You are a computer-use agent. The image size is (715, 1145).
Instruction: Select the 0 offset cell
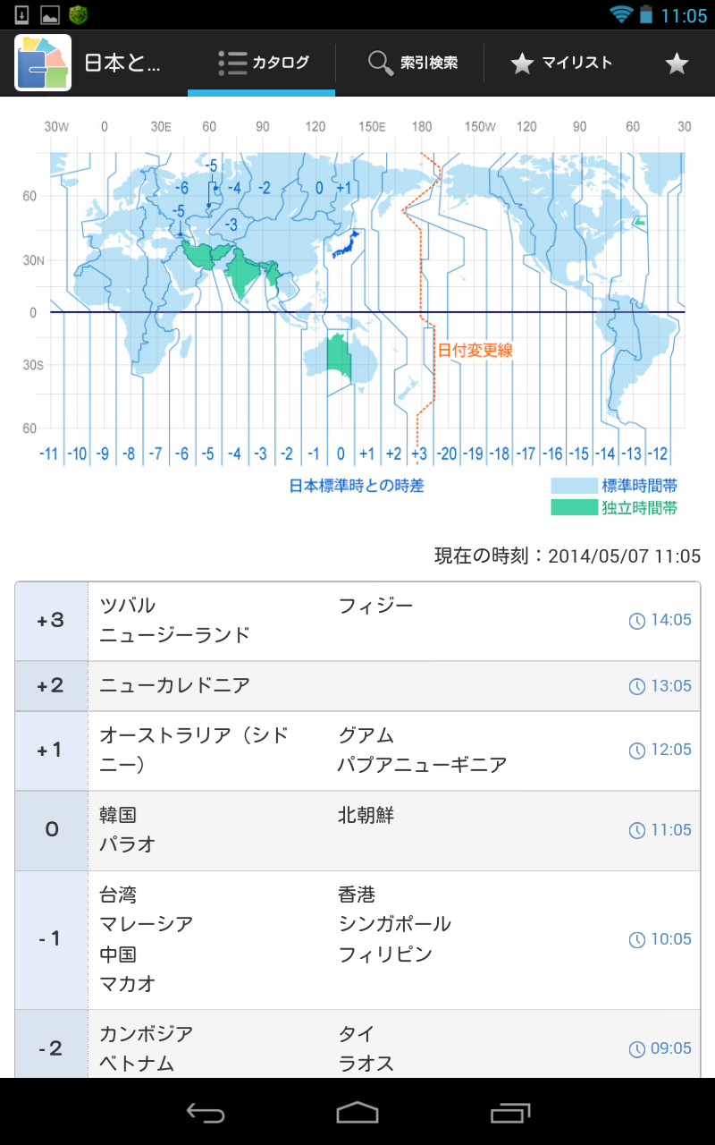pos(52,830)
